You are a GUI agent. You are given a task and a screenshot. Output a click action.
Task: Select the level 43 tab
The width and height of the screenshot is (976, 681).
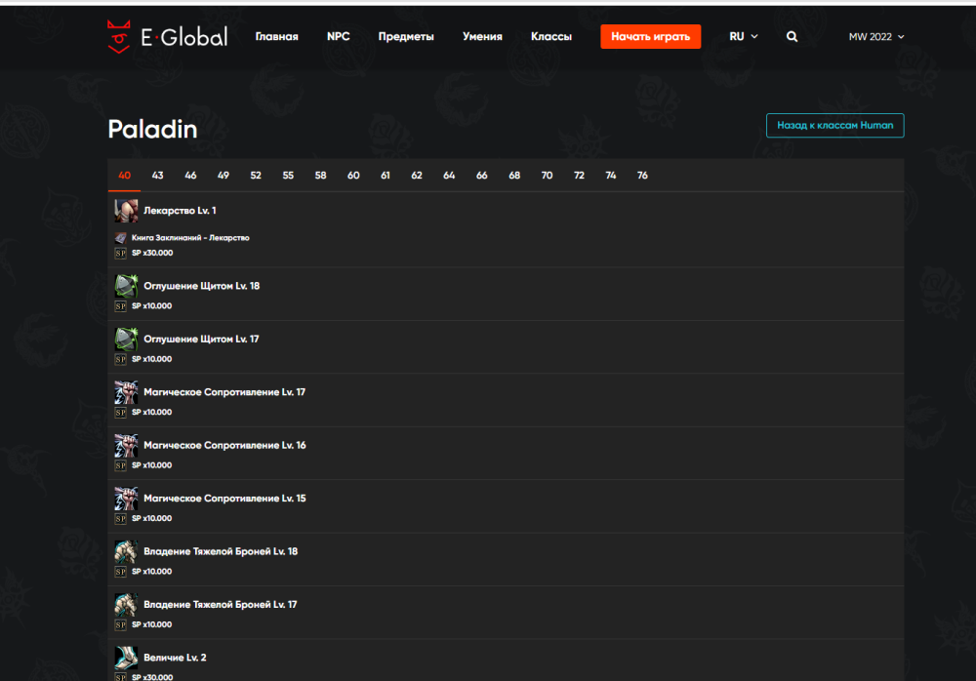[157, 176]
